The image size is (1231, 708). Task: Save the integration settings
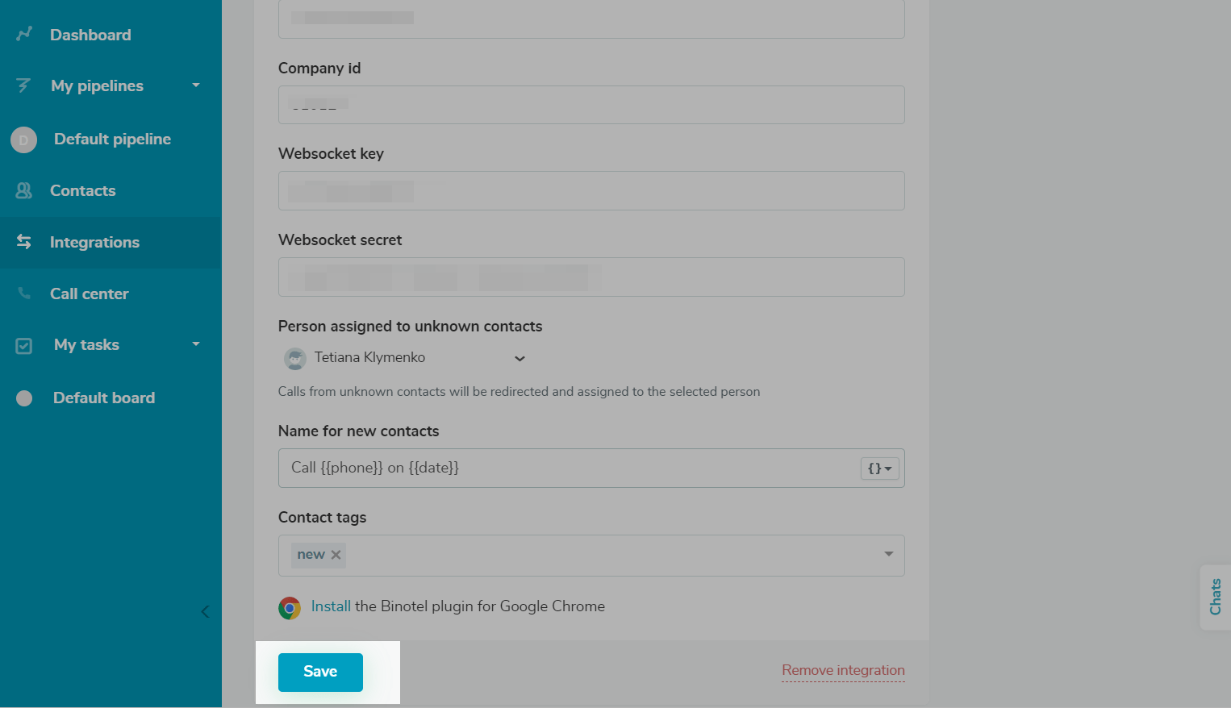[x=320, y=672]
